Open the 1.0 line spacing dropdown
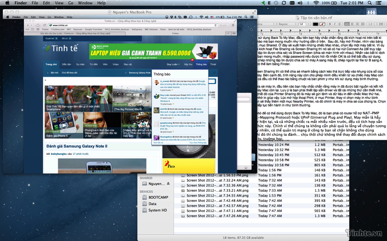387x241 pixels. (371, 24)
